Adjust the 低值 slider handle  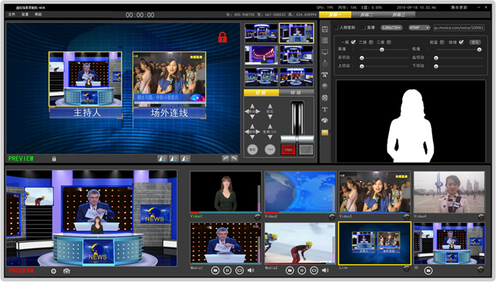(479, 50)
